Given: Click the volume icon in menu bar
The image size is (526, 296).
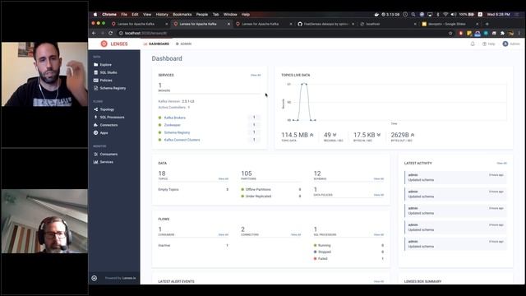Looking at the screenshot, I should click(453, 15).
